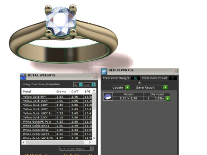Click the 0,55tw weight cell
Viewport: 207px width, 155px height.
(x=160, y=99)
